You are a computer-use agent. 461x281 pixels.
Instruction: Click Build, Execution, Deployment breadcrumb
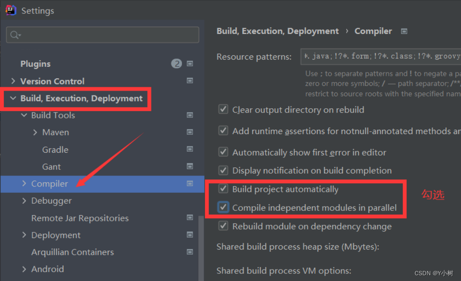click(x=278, y=31)
